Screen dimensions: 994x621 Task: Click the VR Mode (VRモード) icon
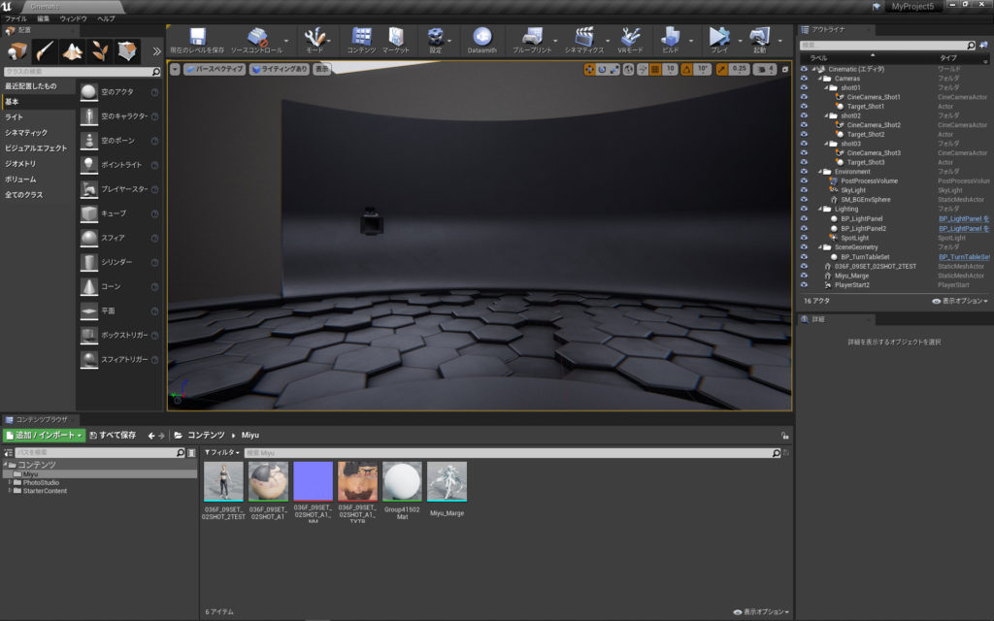[631, 37]
